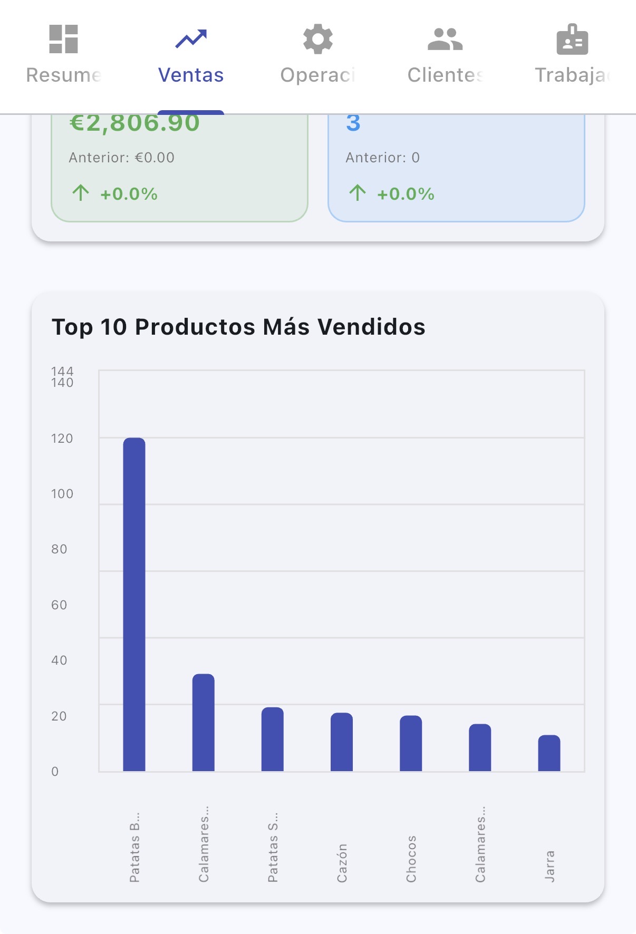Click the Jarra bar in the chart
Viewport: 636px width, 934px height.
point(551,754)
